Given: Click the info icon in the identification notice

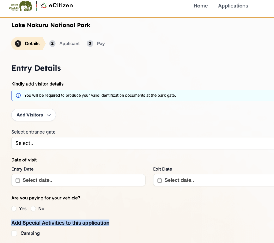Looking at the screenshot, I should 18,96.
